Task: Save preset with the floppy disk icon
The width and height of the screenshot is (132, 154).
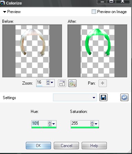Action: (103, 97)
